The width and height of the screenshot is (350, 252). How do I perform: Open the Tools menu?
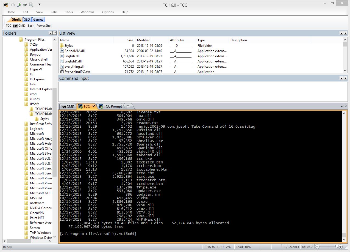69,12
